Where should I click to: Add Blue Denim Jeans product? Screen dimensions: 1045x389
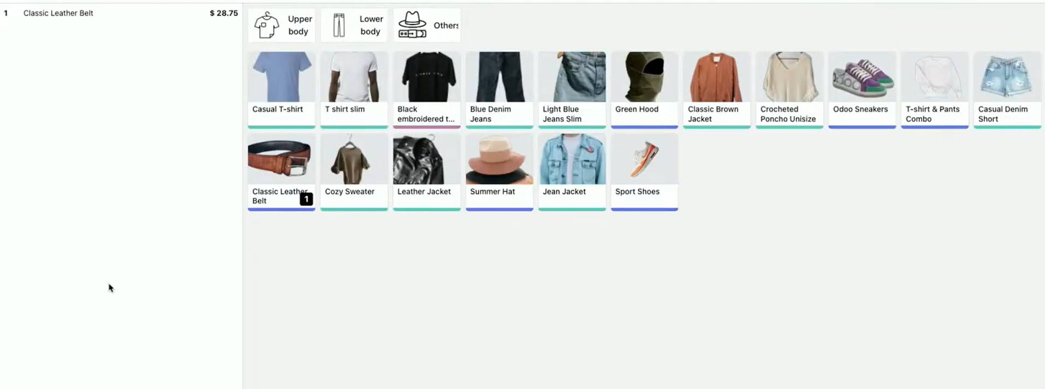click(499, 90)
